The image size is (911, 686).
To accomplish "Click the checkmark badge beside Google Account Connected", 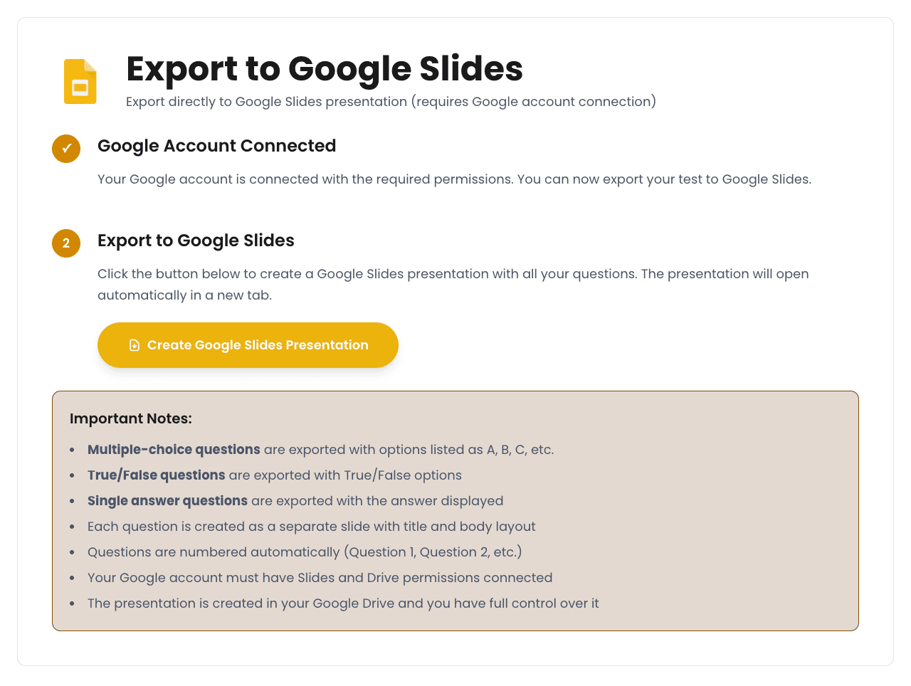I will (65, 149).
